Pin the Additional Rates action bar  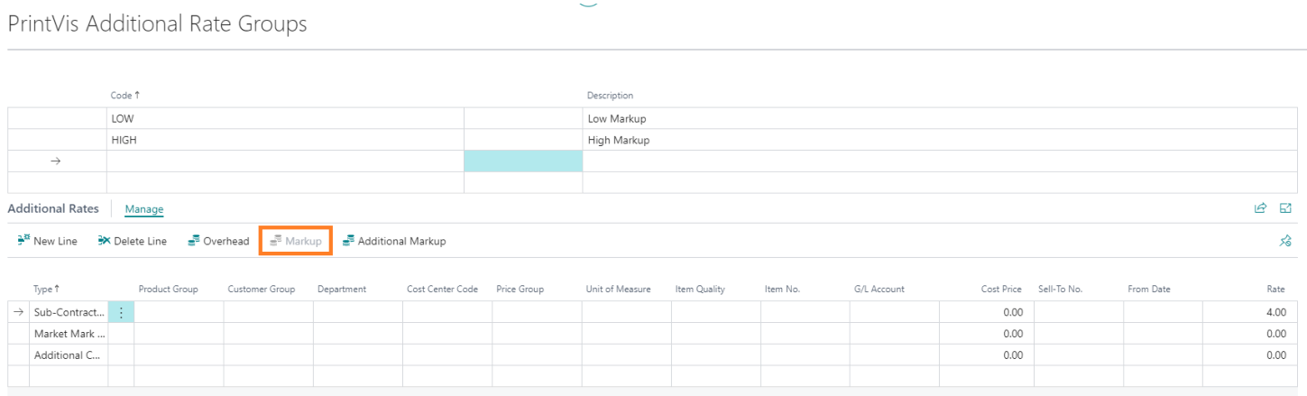[x=1285, y=241]
